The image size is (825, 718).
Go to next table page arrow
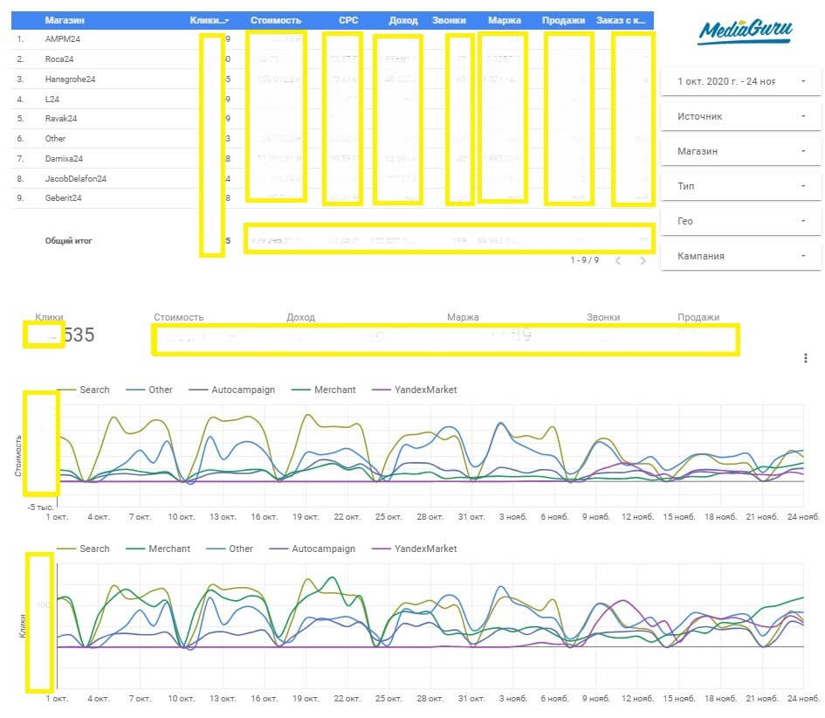coord(643,260)
